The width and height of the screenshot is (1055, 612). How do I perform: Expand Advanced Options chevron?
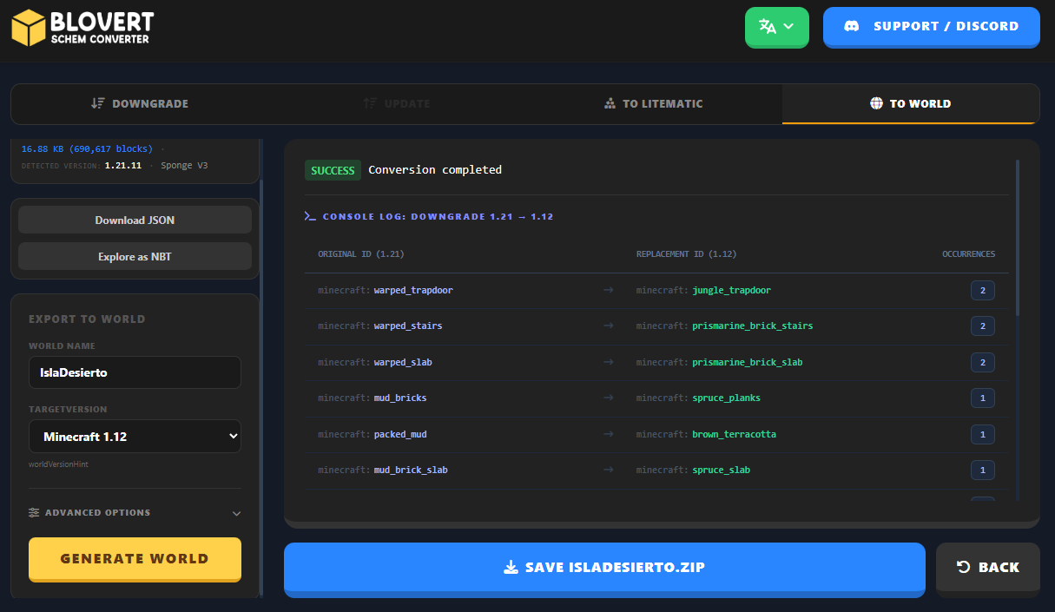236,513
